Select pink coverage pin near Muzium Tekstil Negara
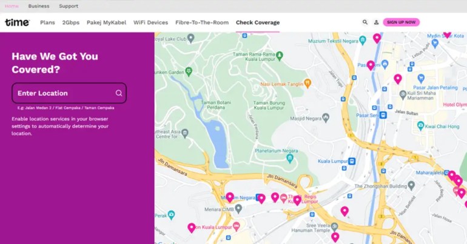 (377, 38)
